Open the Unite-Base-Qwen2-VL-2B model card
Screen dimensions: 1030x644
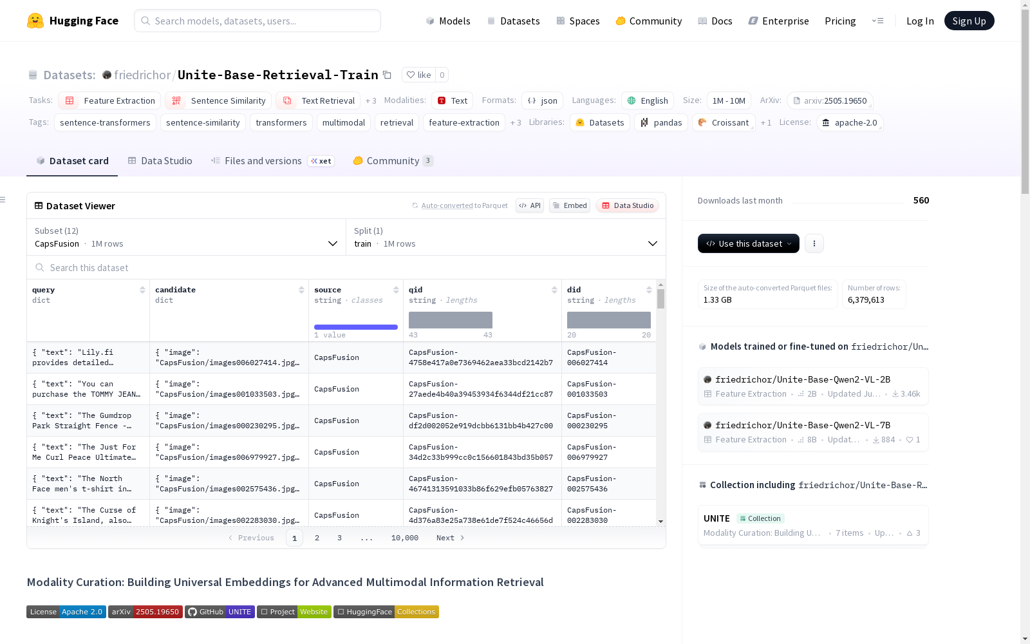coord(813,386)
